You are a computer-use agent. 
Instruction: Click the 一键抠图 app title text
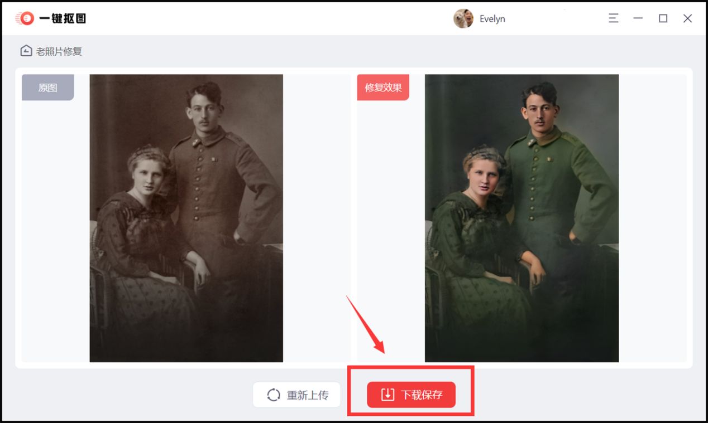pyautogui.click(x=63, y=18)
